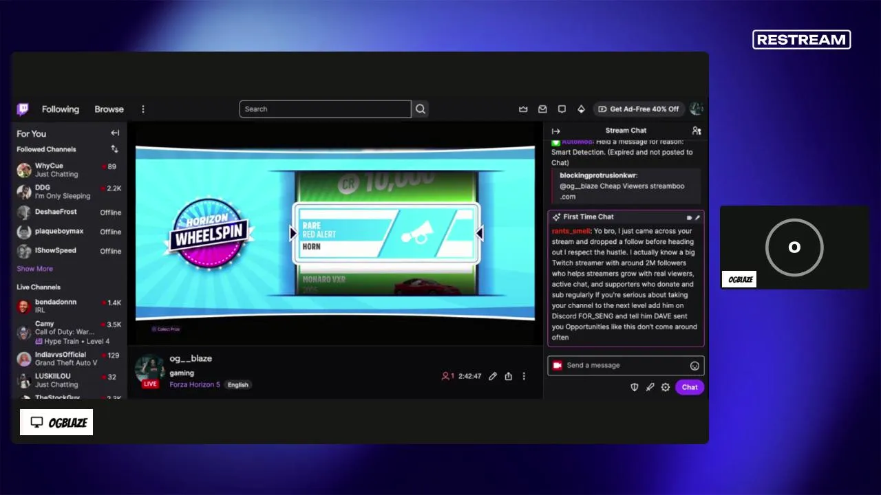Click OGBLAZE screen share label
The width and height of the screenshot is (881, 495).
tap(56, 422)
